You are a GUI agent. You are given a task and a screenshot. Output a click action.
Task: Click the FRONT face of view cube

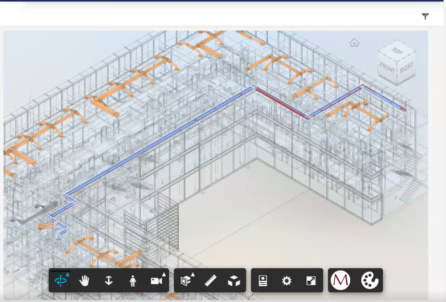point(387,68)
